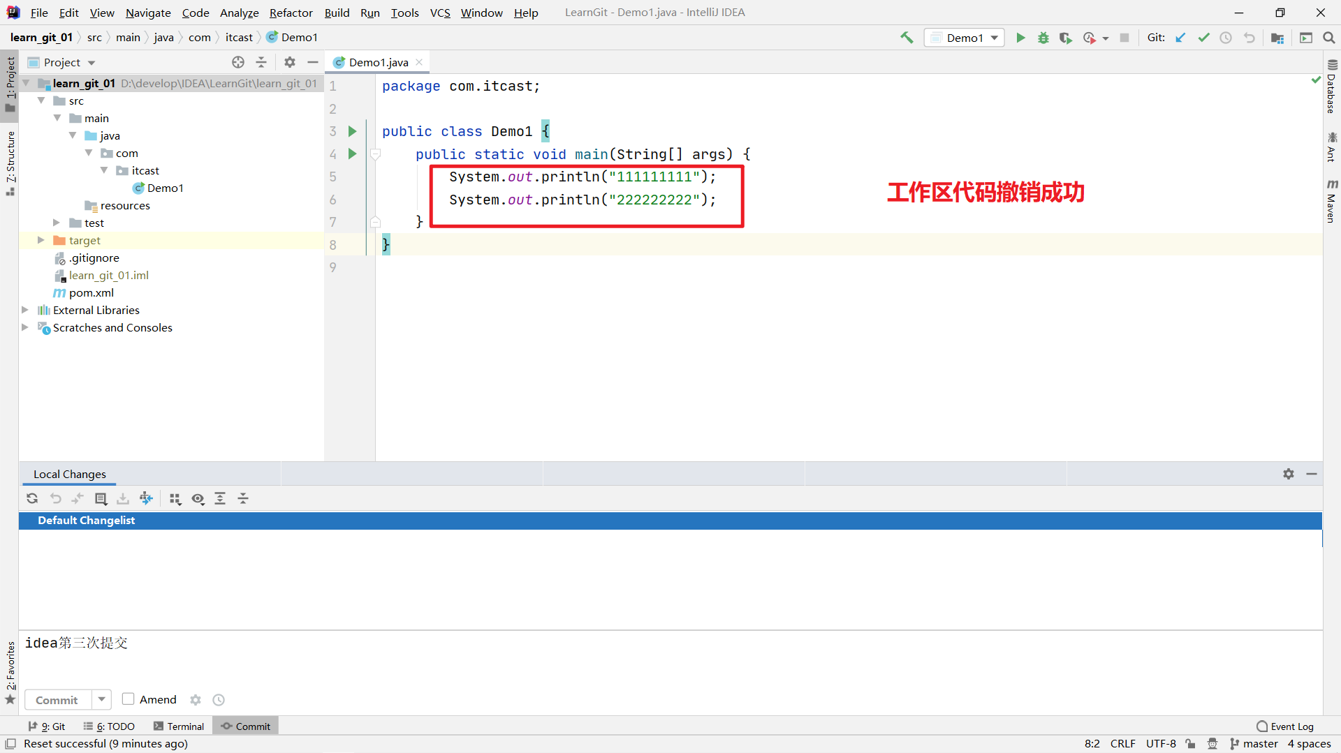Show commit message history clock icon
Image resolution: width=1341 pixels, height=753 pixels.
click(219, 700)
